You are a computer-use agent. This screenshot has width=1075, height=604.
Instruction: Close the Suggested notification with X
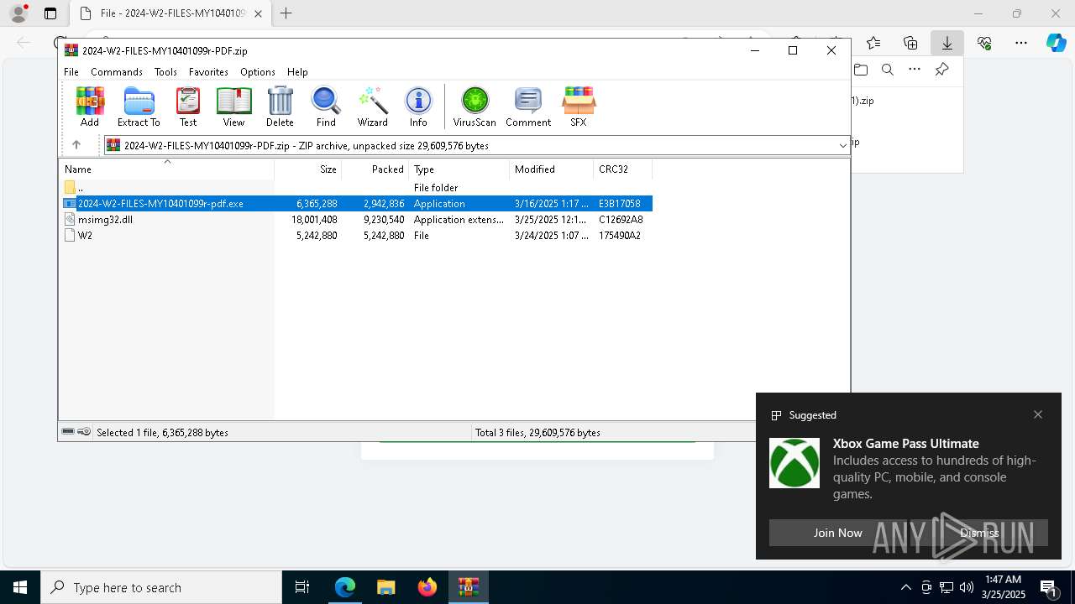pyautogui.click(x=1038, y=414)
